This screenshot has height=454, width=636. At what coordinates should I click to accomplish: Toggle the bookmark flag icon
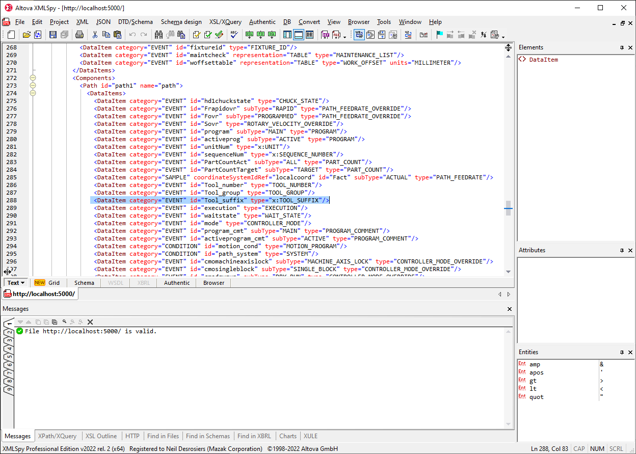pyautogui.click(x=439, y=35)
